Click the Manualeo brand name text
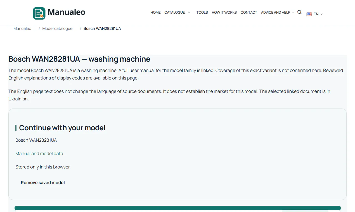This screenshot has height=212, width=355. coord(67,12)
